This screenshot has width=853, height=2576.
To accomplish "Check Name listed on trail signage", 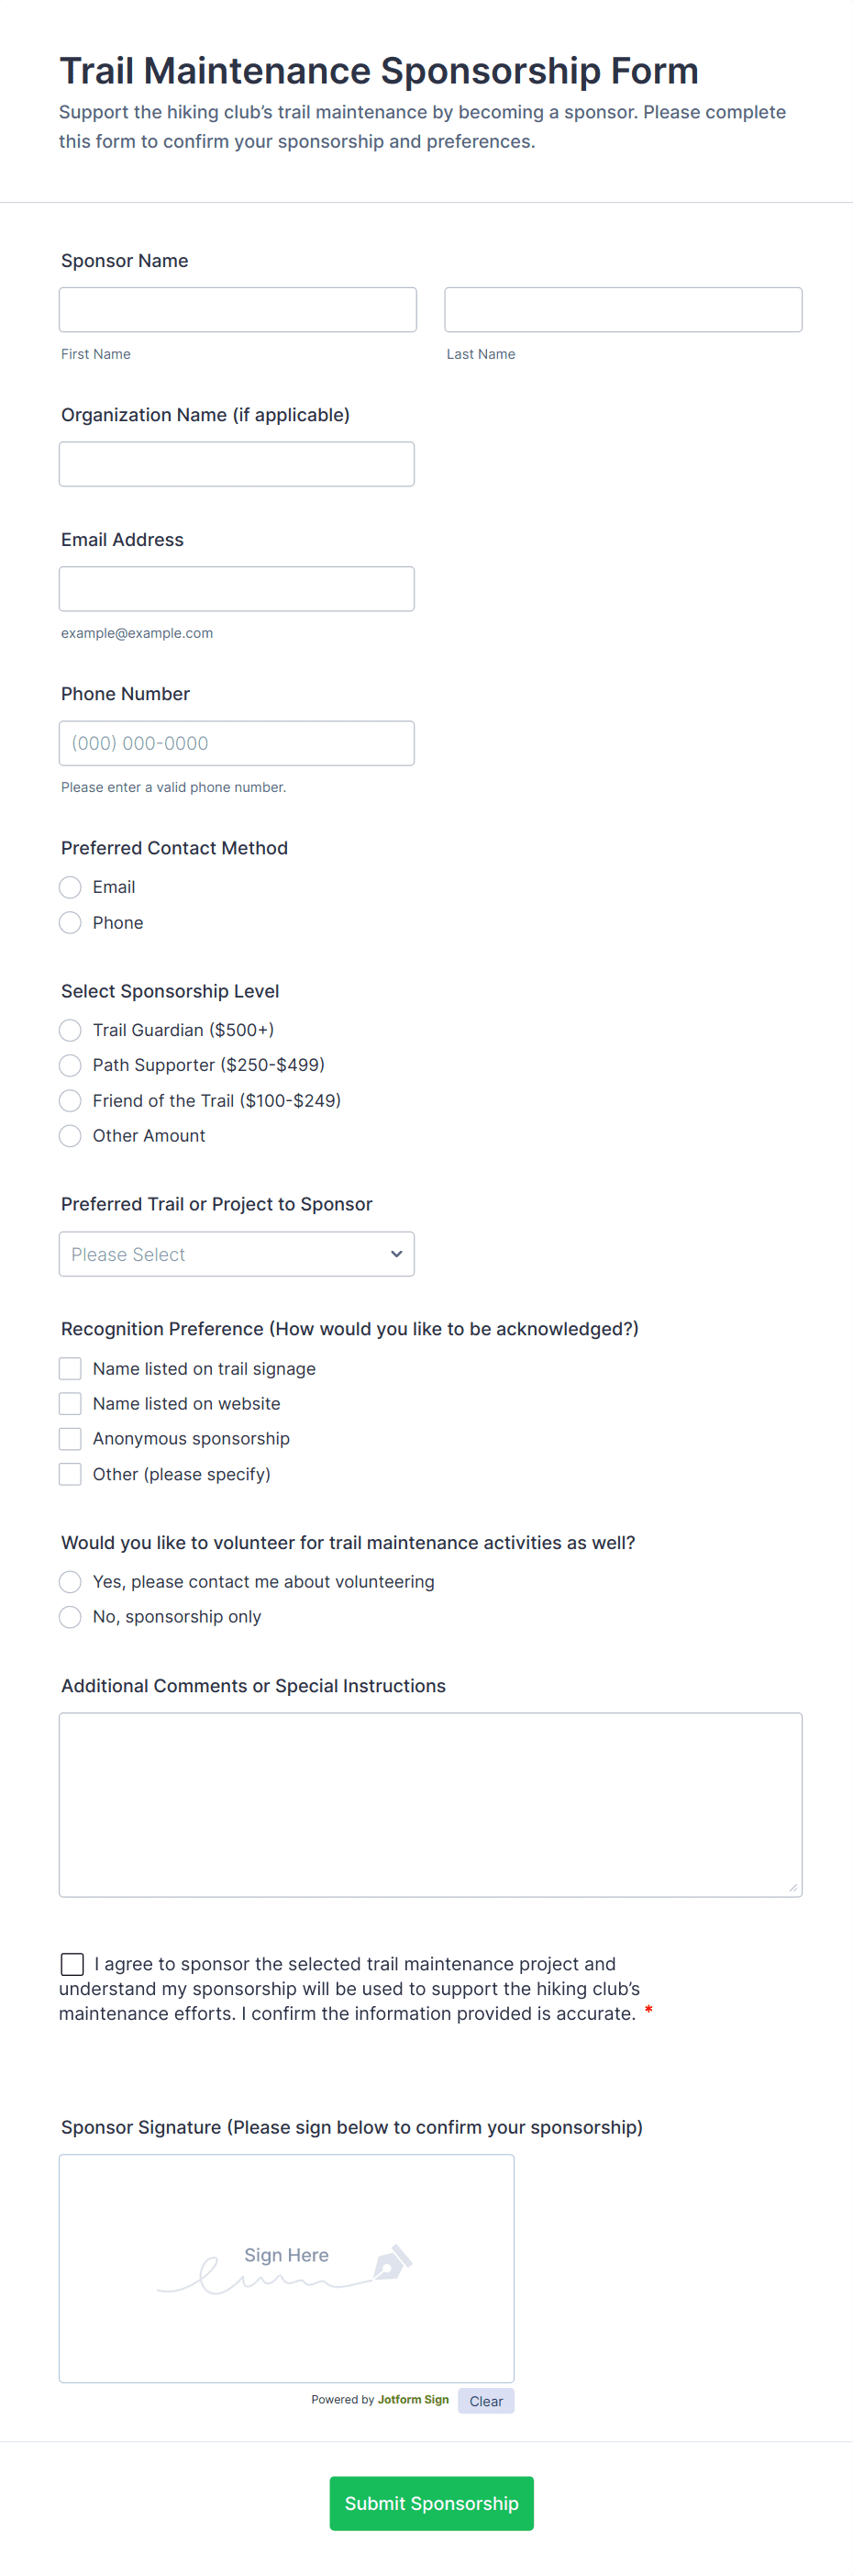I will pos(70,1368).
